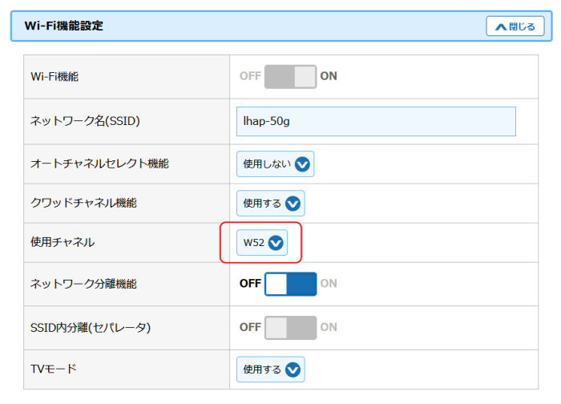
Task: Click the ON text beside SSID内分離 switch
Action: click(329, 328)
